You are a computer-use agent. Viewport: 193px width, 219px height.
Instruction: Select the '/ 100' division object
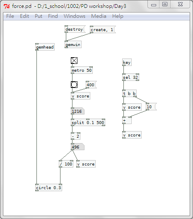[66, 164]
